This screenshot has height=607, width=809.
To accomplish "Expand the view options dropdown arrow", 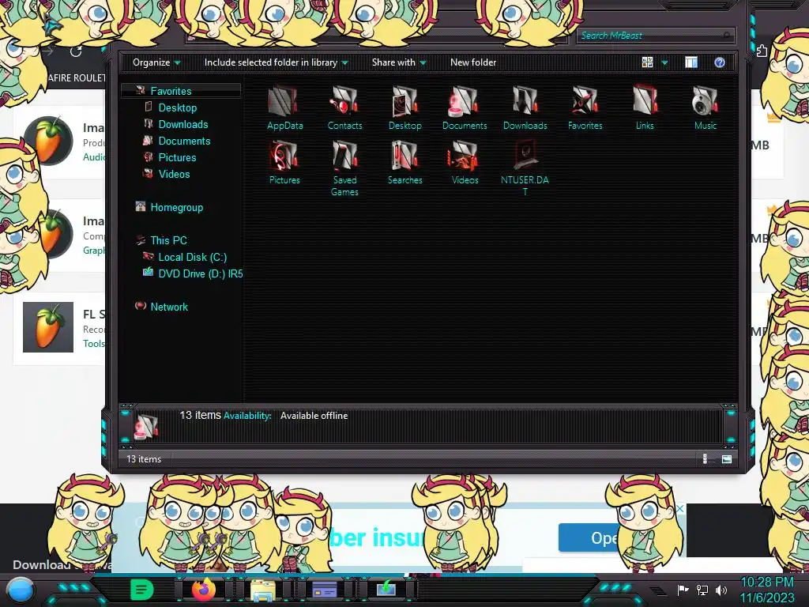I will [664, 62].
